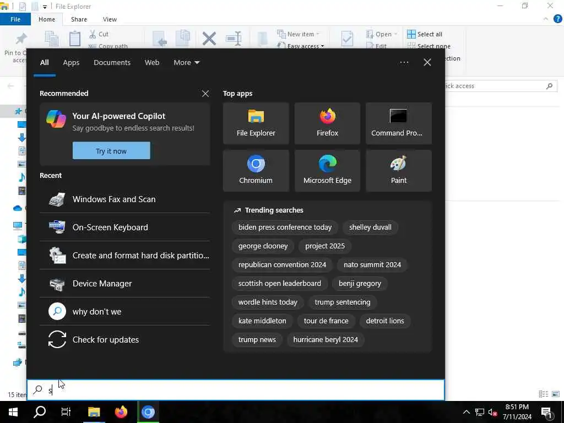Click Select none in File Explorer ribbon
Image resolution: width=564 pixels, height=423 pixels.
click(429, 46)
